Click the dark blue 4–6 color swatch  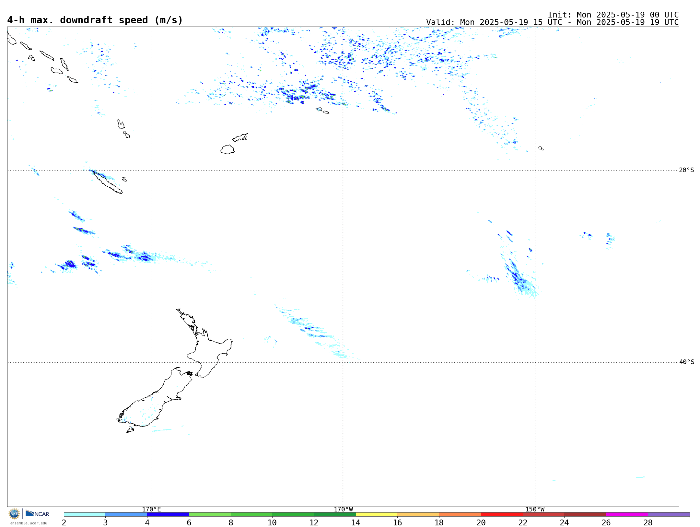click(x=168, y=514)
